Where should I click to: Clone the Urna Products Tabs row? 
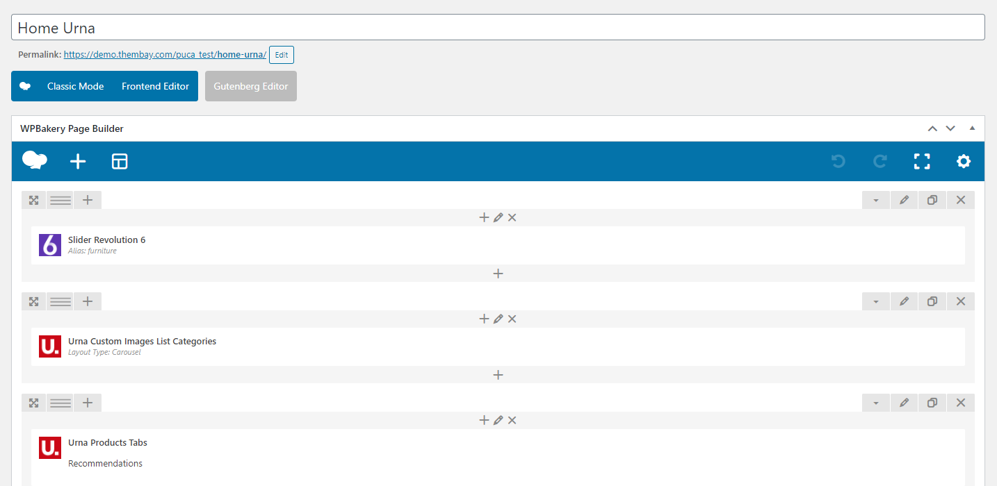932,403
